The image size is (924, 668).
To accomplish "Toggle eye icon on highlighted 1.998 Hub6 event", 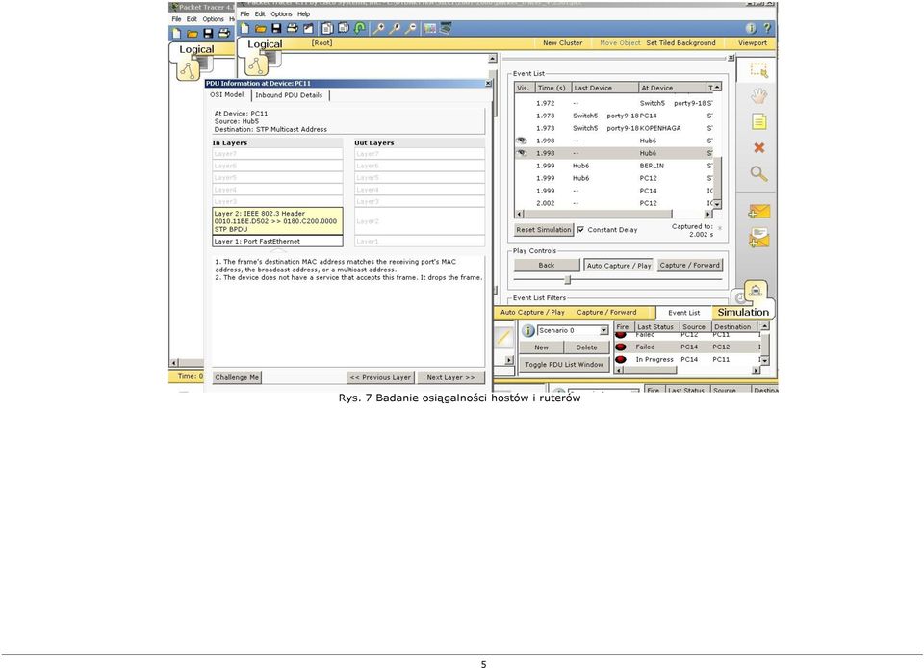I will tap(522, 153).
